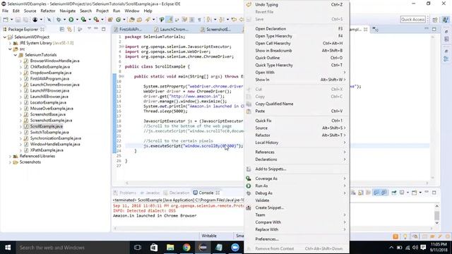Click the External Tools run icon
The image size is (452, 254).
click(96, 20)
